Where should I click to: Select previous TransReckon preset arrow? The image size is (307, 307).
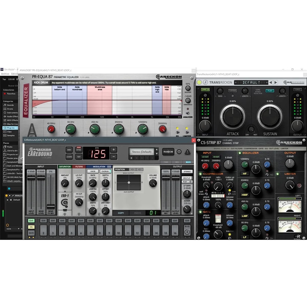(x=271, y=82)
